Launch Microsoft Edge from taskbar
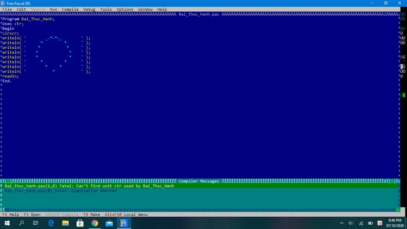The height and width of the screenshot is (229, 407). coord(51,223)
